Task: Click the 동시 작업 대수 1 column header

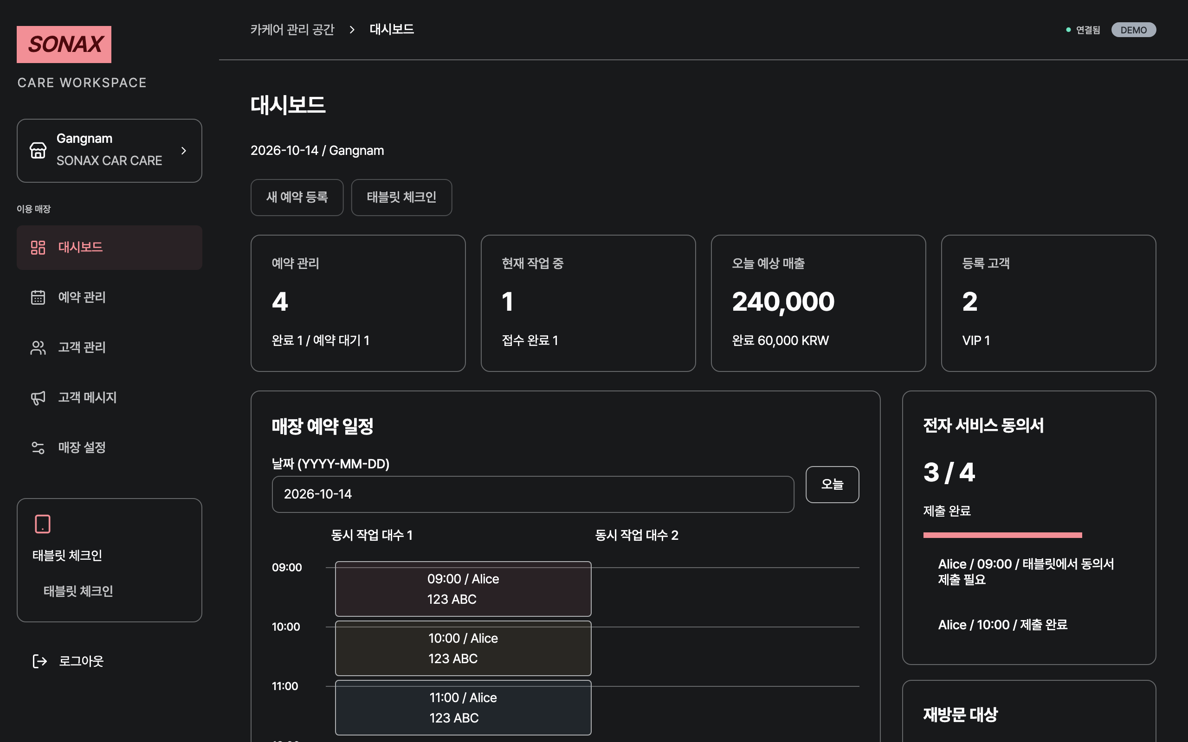Action: 372,535
